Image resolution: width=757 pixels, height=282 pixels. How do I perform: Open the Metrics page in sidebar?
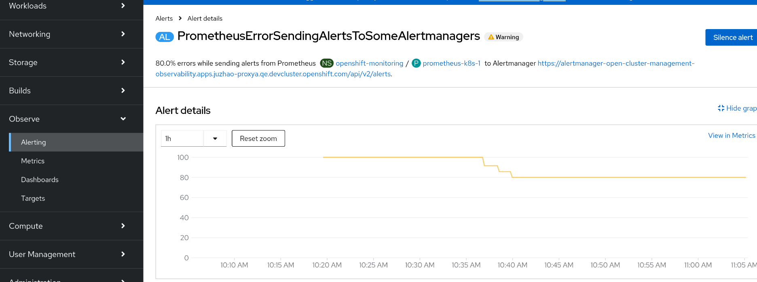point(33,161)
